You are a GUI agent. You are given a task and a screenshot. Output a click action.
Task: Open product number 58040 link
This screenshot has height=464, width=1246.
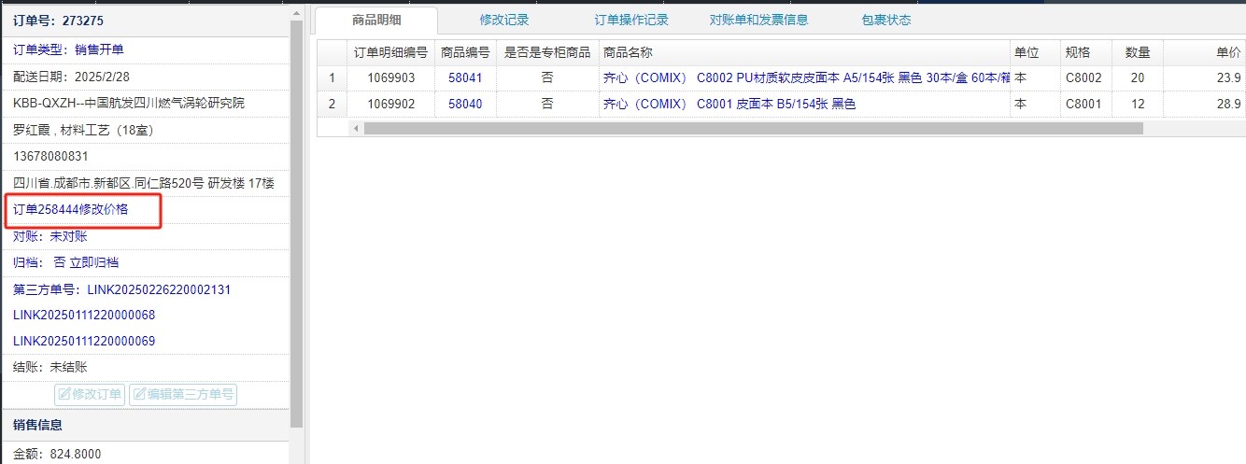(465, 104)
